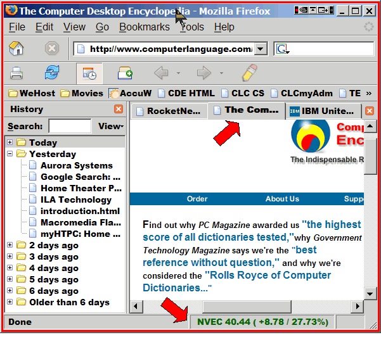Click the vertical scrollbar up arrow
381x342 pixels.
point(370,126)
